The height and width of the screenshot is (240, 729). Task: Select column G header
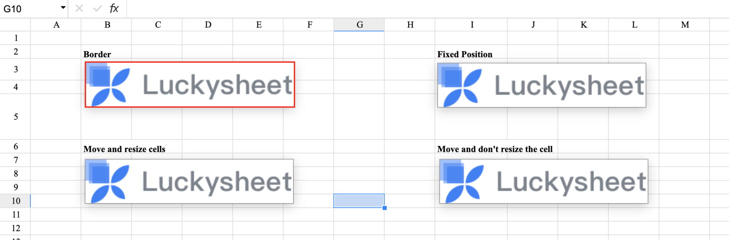[x=359, y=25]
